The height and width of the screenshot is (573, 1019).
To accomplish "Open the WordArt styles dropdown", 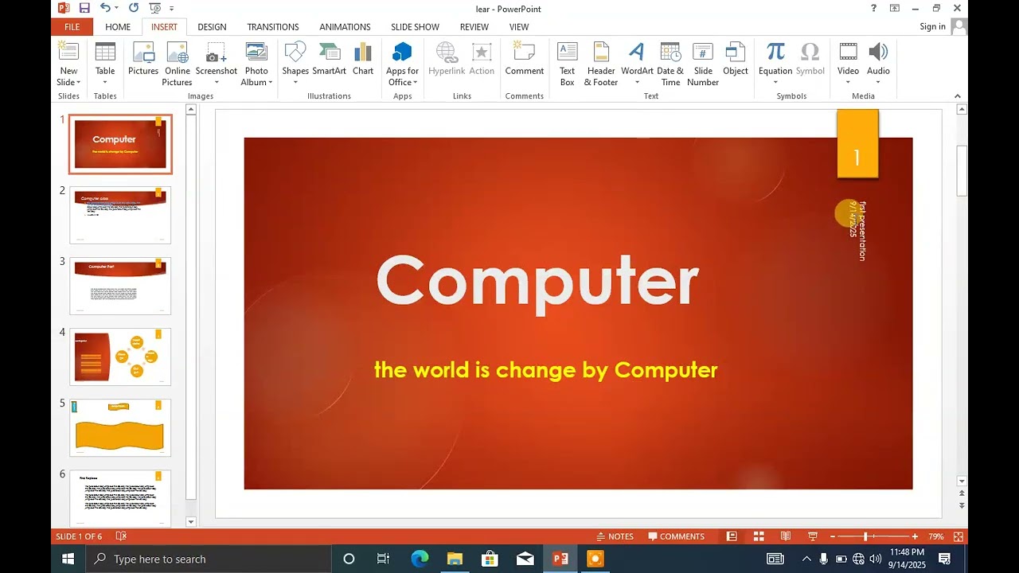I will click(637, 82).
